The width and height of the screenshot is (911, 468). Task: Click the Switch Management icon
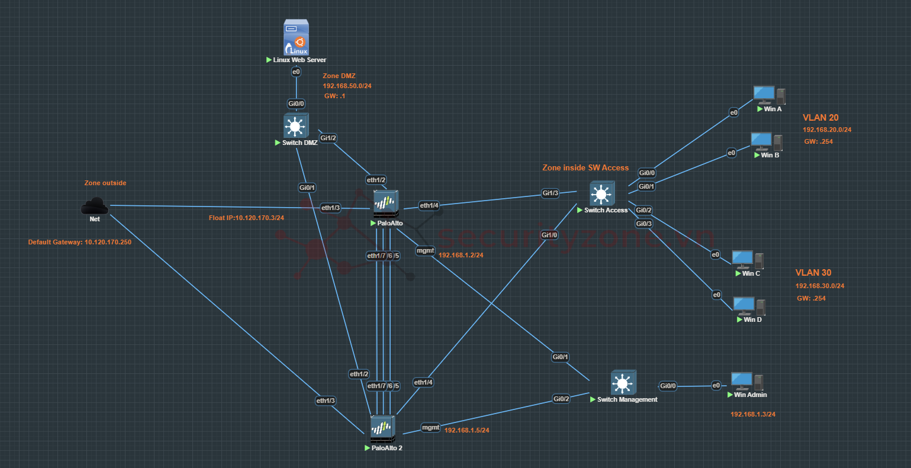(x=623, y=383)
